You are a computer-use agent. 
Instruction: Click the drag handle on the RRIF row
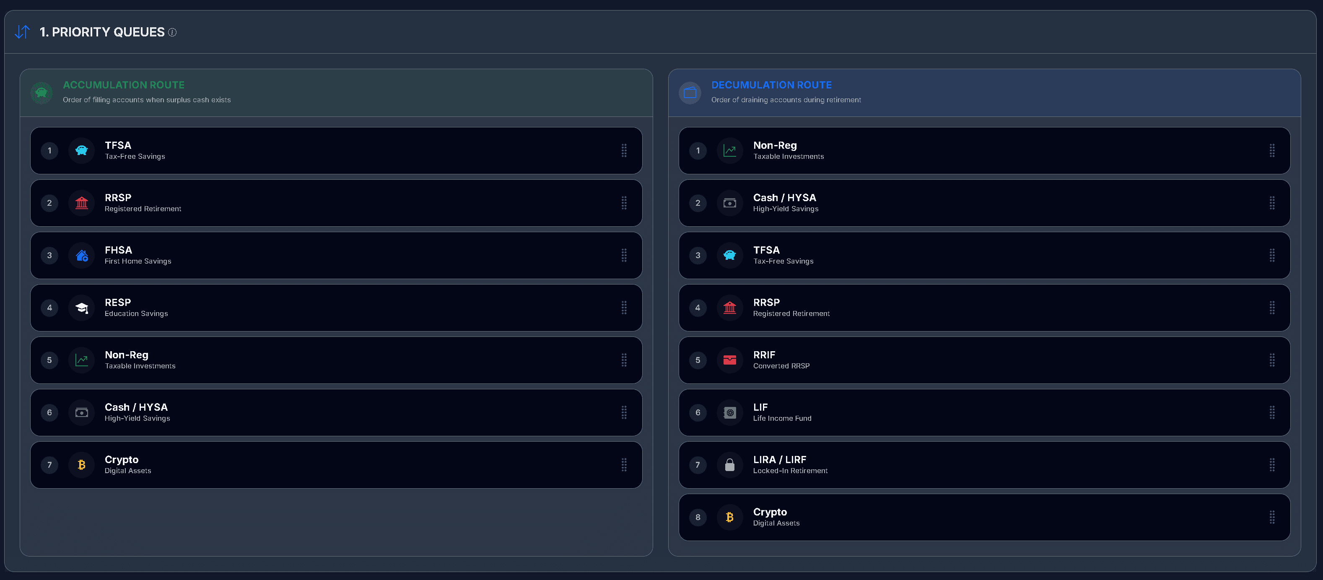[1272, 360]
